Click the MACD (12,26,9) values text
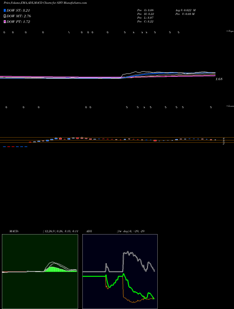 pyautogui.click(x=61, y=231)
